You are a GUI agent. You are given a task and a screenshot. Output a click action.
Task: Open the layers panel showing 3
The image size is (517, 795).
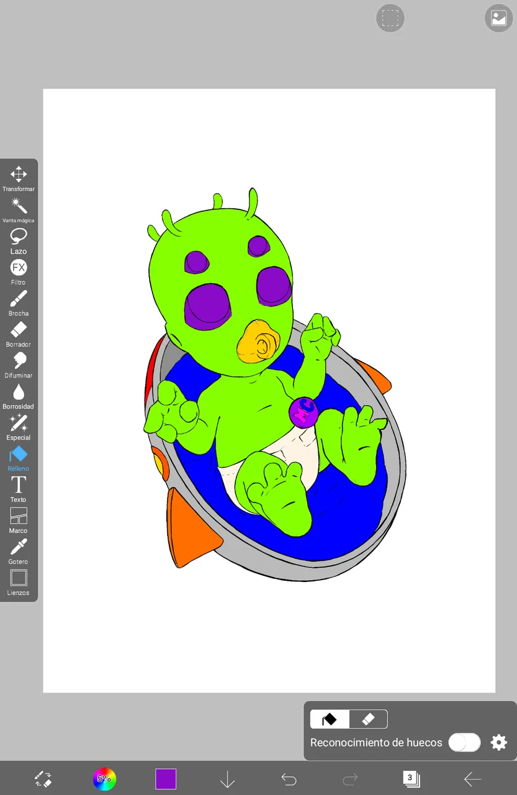(x=411, y=778)
